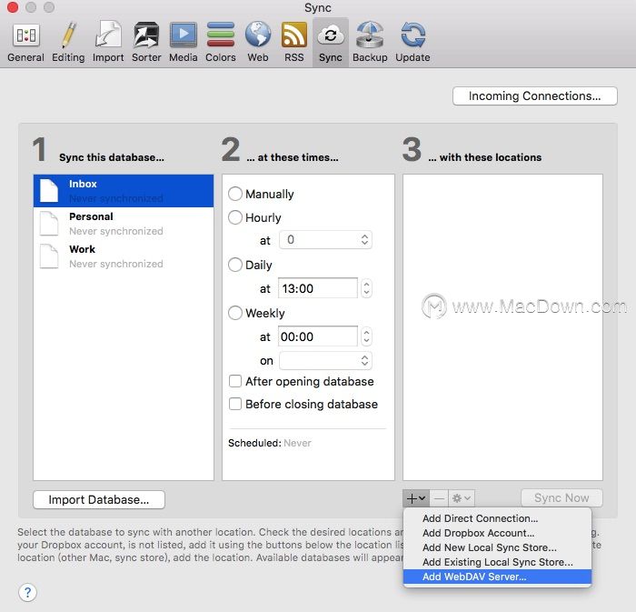Click the Weekly time field 00:00
This screenshot has width=636, height=612.
pos(318,336)
